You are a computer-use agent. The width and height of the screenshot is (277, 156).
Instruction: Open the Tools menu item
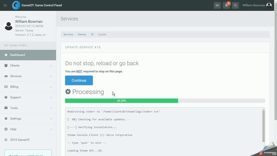(x=28, y=108)
